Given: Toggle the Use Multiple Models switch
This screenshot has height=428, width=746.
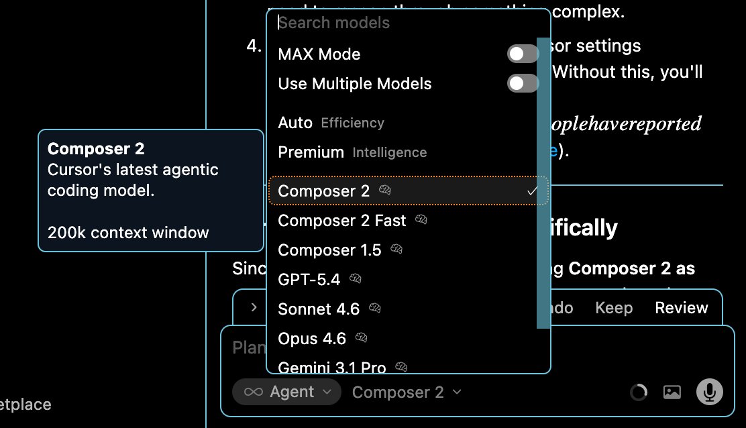Looking at the screenshot, I should click(x=523, y=84).
